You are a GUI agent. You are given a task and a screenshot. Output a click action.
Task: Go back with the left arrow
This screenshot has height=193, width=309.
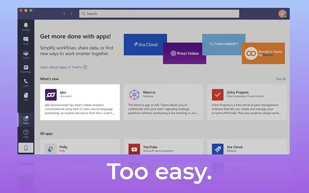pos(64,14)
